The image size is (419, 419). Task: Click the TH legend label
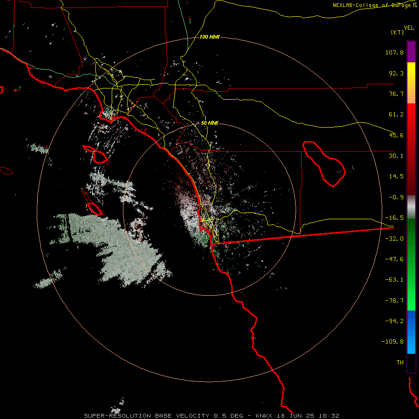pos(400,362)
